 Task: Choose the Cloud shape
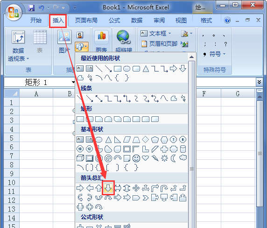point(183,158)
